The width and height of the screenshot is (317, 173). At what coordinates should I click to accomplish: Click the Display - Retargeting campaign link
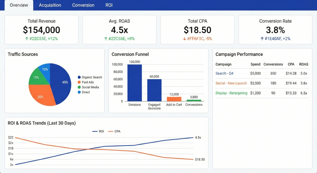tap(231, 93)
